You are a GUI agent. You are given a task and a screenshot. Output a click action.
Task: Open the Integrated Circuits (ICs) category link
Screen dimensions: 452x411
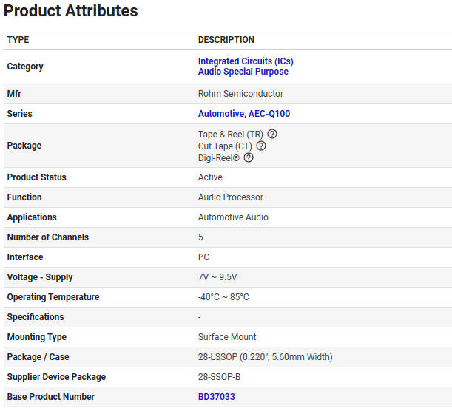(246, 61)
